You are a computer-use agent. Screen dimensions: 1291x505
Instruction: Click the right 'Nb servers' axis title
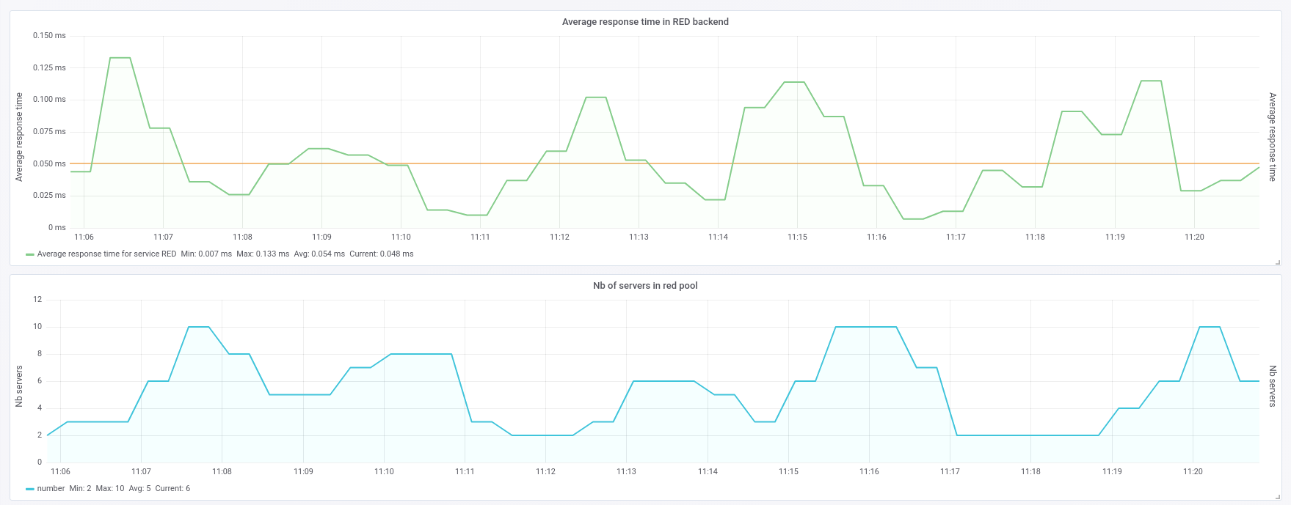click(1272, 386)
